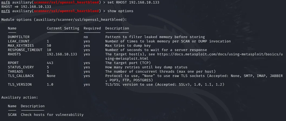Click the Auxiliary action heading
286x121 pixels.
(x=20, y=97)
